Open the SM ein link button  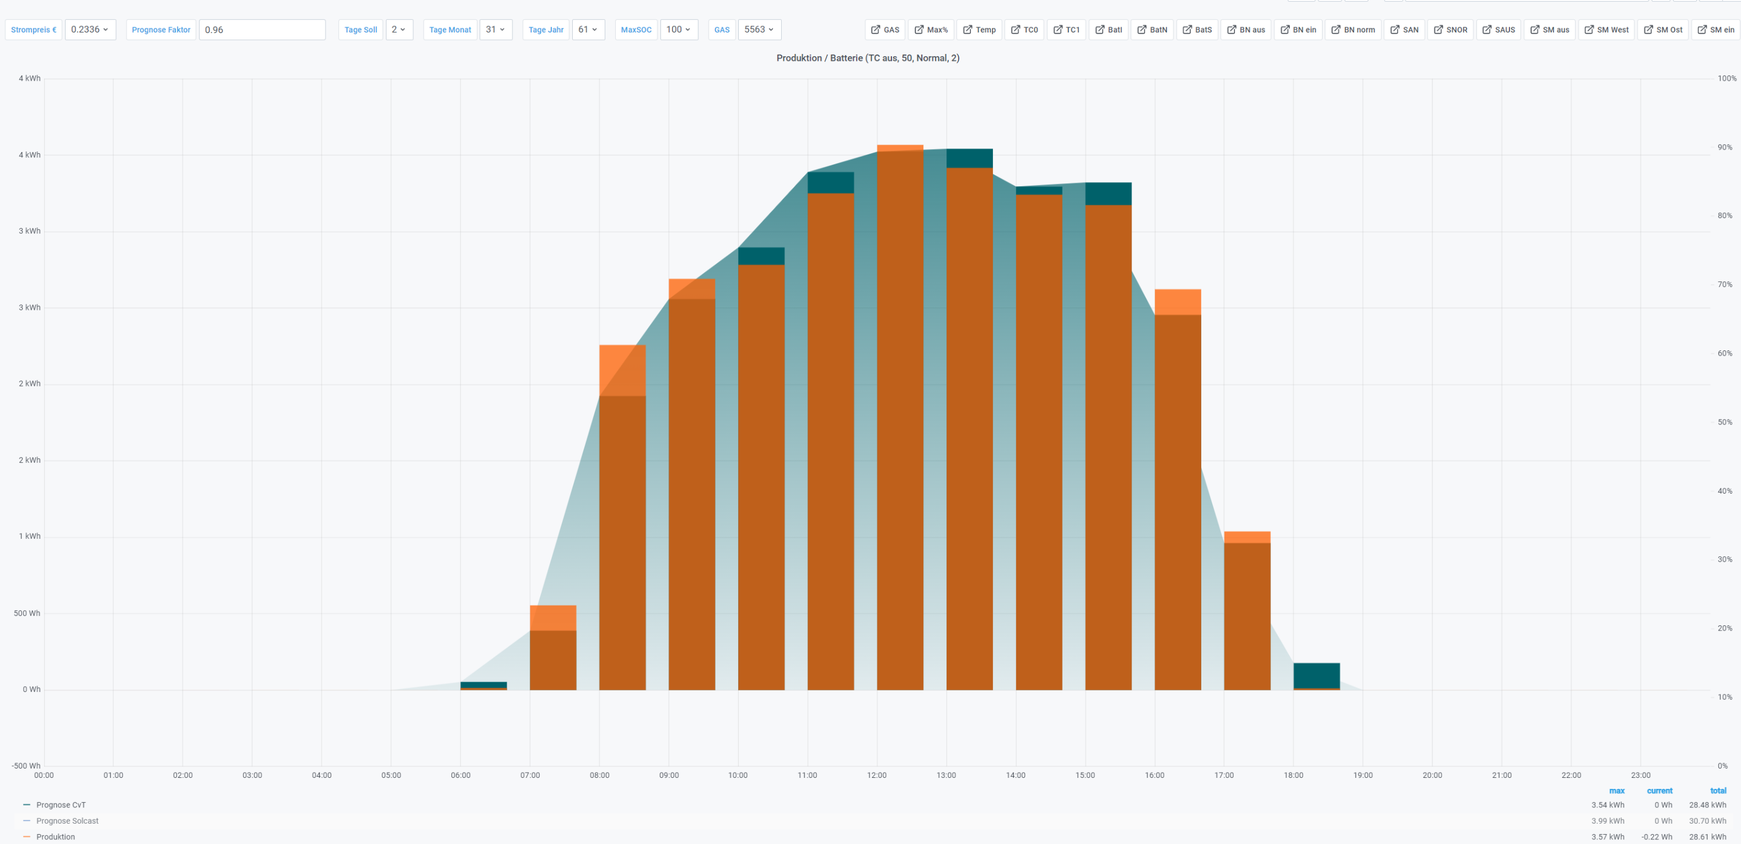[x=1715, y=30]
